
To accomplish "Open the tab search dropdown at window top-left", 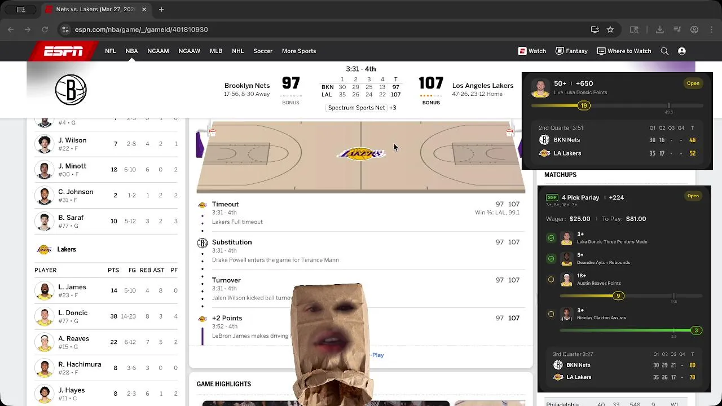I will [x=21, y=10].
